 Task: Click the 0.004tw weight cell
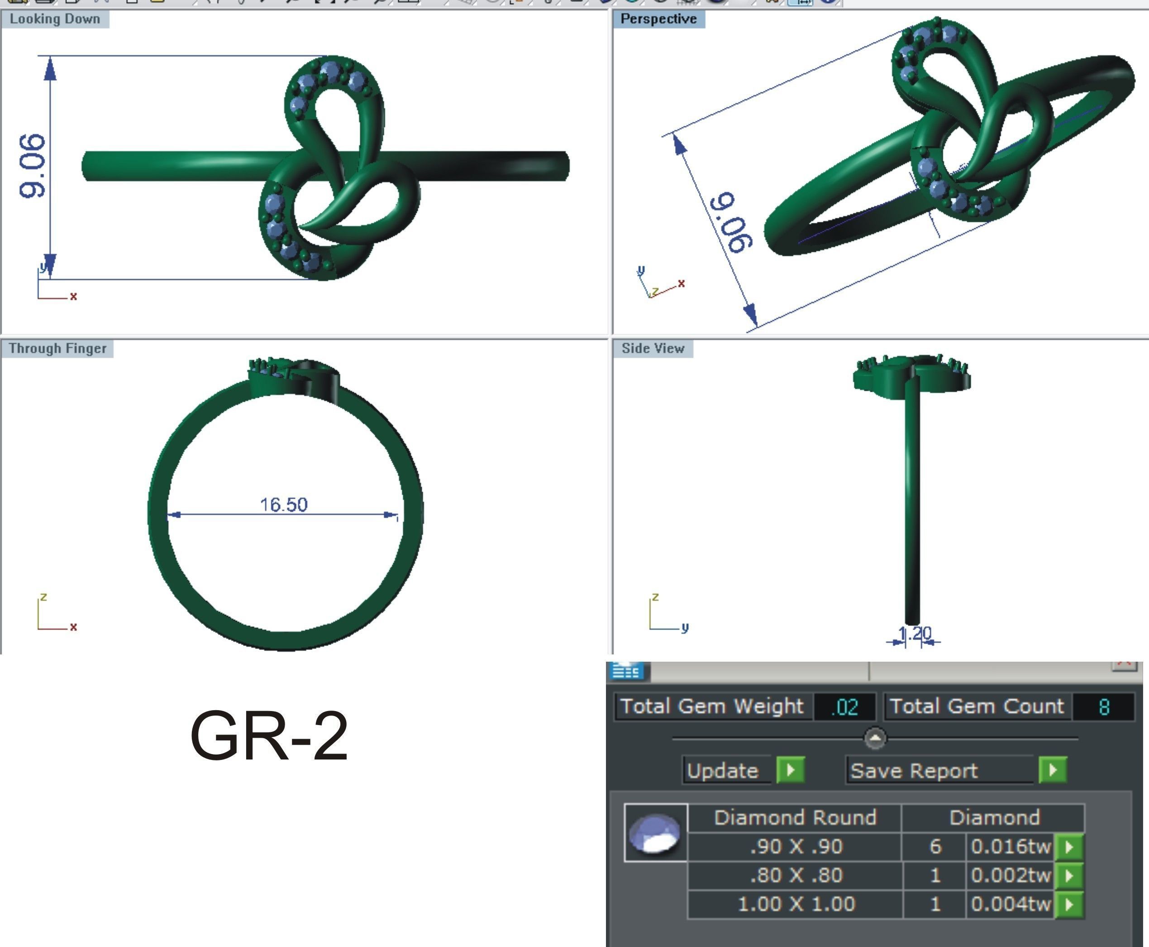(x=1011, y=904)
